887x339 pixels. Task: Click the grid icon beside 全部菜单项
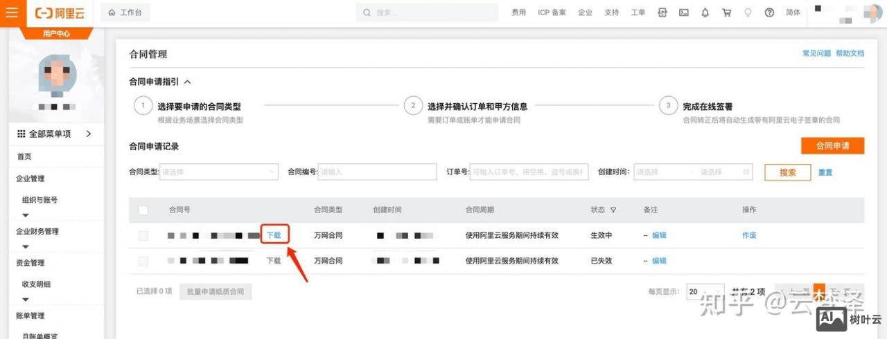pos(21,134)
